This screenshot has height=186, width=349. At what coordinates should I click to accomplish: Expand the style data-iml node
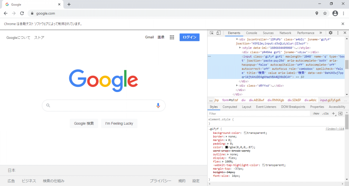(x=240, y=48)
